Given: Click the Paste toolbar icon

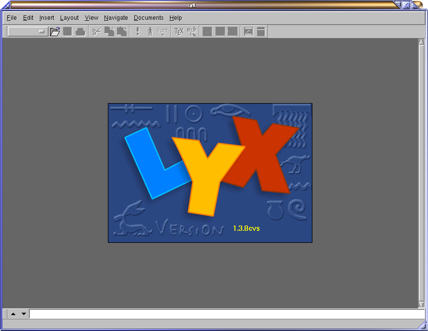Looking at the screenshot, I should [122, 32].
